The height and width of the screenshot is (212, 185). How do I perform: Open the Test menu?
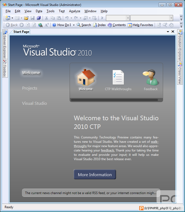tap(62, 11)
